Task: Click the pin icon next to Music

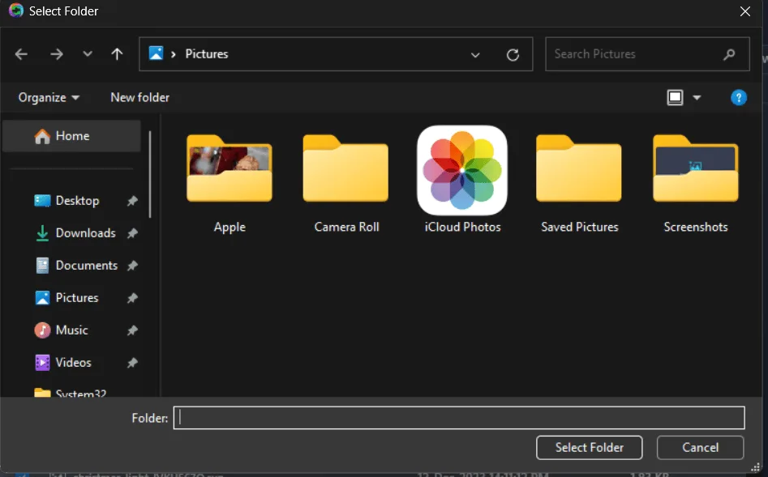Action: [132, 330]
